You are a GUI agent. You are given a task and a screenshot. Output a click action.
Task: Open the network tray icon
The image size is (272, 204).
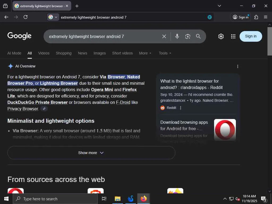tap(231, 199)
